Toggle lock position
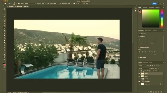 146,71
